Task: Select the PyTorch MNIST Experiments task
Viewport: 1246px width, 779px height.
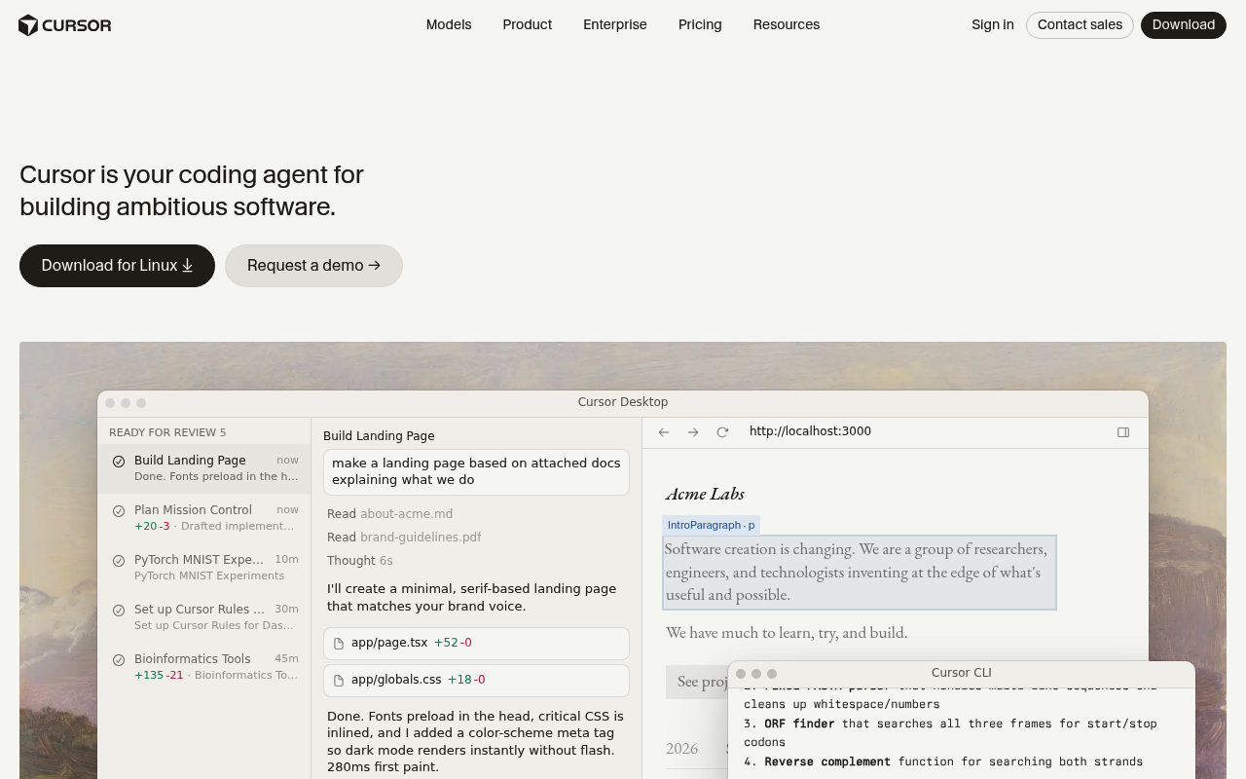Action: [x=204, y=568]
